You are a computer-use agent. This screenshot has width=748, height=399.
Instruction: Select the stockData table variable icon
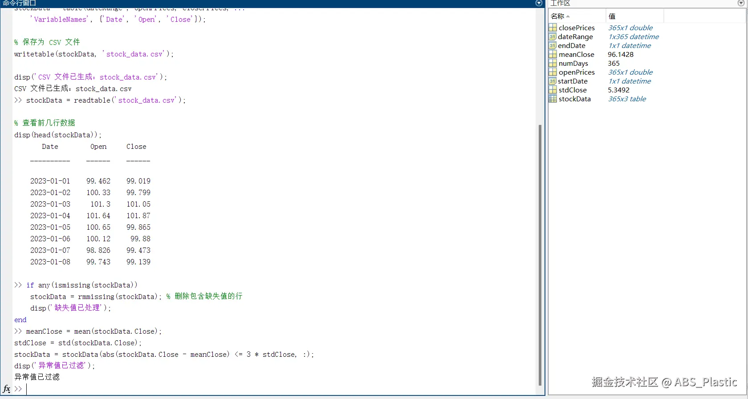coord(553,99)
